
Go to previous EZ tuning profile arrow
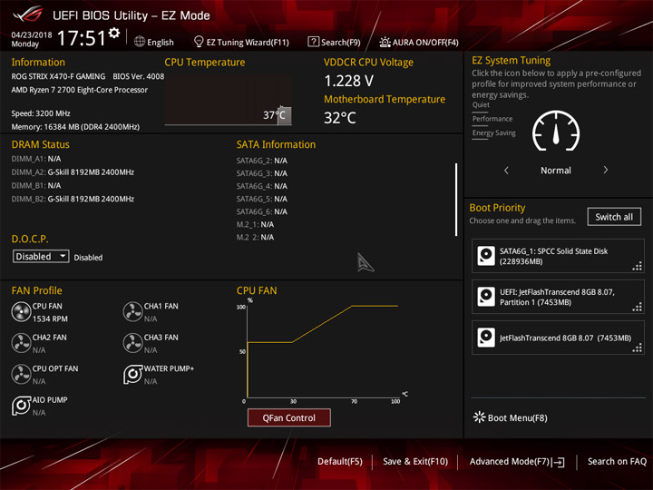pyautogui.click(x=506, y=170)
